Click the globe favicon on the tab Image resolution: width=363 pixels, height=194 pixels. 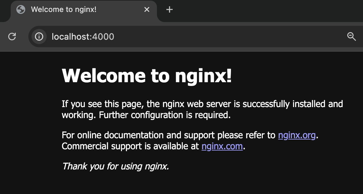coord(20,9)
